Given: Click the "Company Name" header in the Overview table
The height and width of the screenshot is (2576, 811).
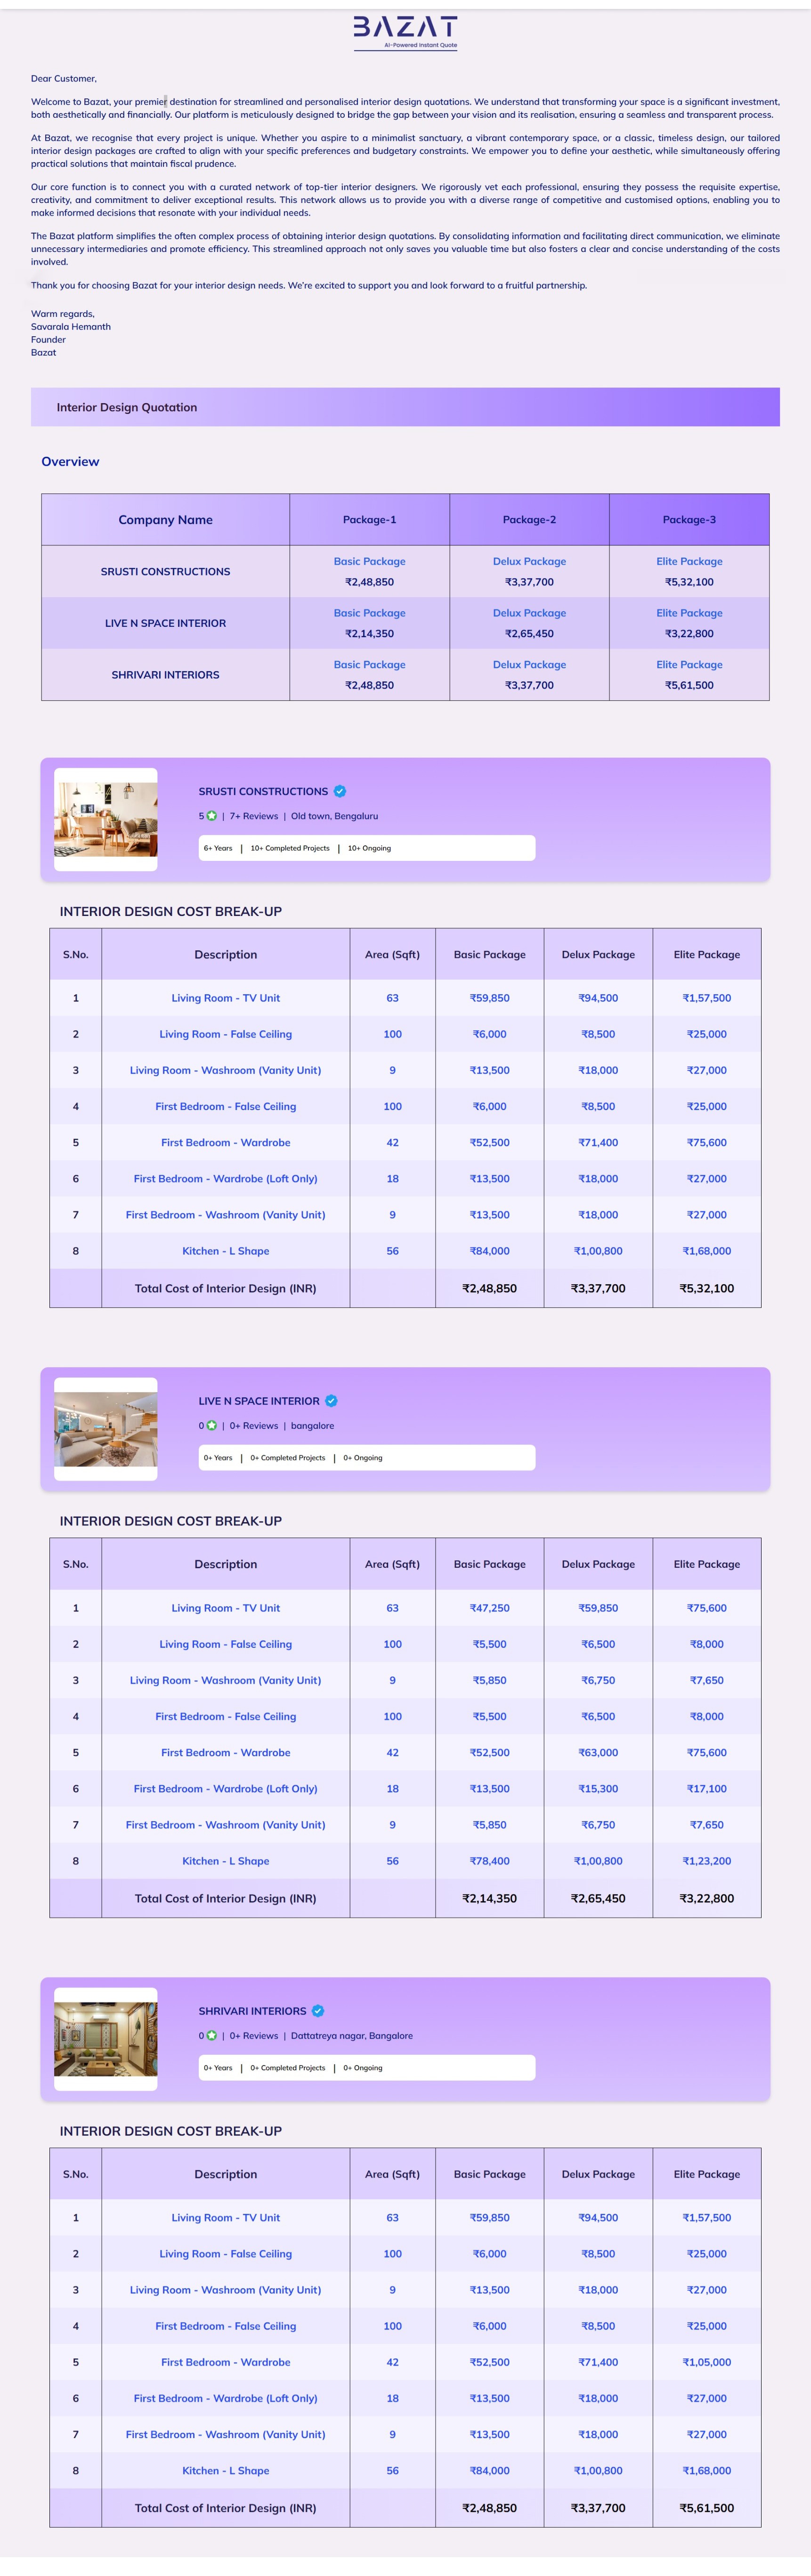Looking at the screenshot, I should (x=166, y=520).
